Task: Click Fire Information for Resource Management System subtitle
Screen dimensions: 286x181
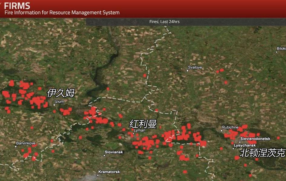Action: coord(62,13)
